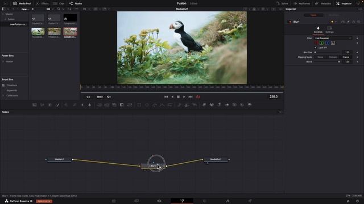Add a Renderer 3D node from toolbar
This screenshot has width=364, height=204.
250,105
